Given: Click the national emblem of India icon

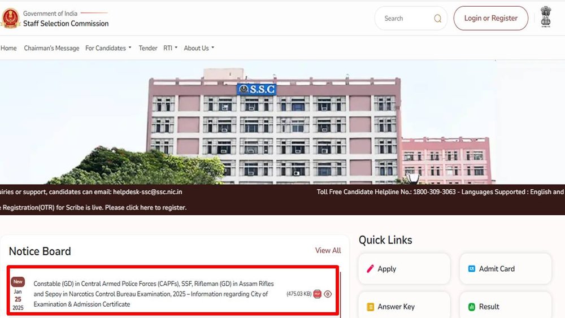Looking at the screenshot, I should point(545,18).
